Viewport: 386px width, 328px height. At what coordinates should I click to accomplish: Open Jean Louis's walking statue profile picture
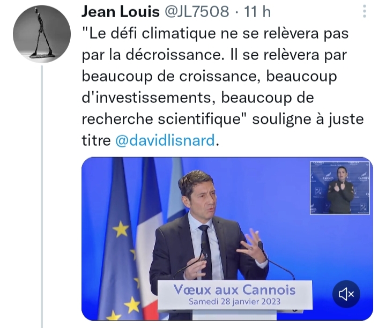(x=42, y=34)
